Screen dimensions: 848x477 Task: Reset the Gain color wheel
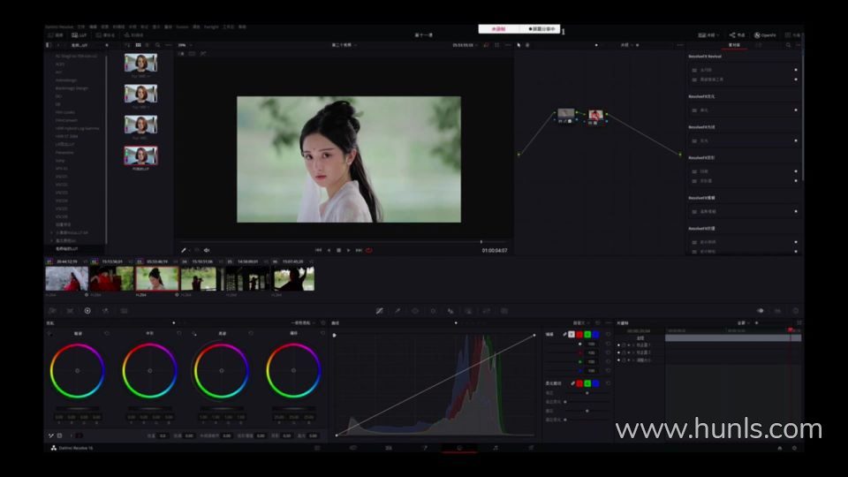(x=251, y=334)
